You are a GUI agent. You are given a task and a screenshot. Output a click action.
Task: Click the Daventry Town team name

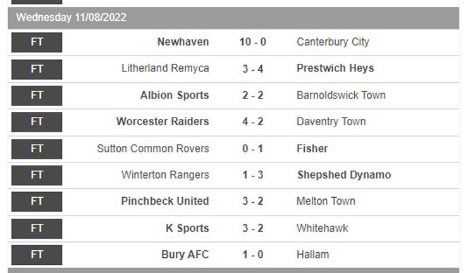(x=331, y=121)
